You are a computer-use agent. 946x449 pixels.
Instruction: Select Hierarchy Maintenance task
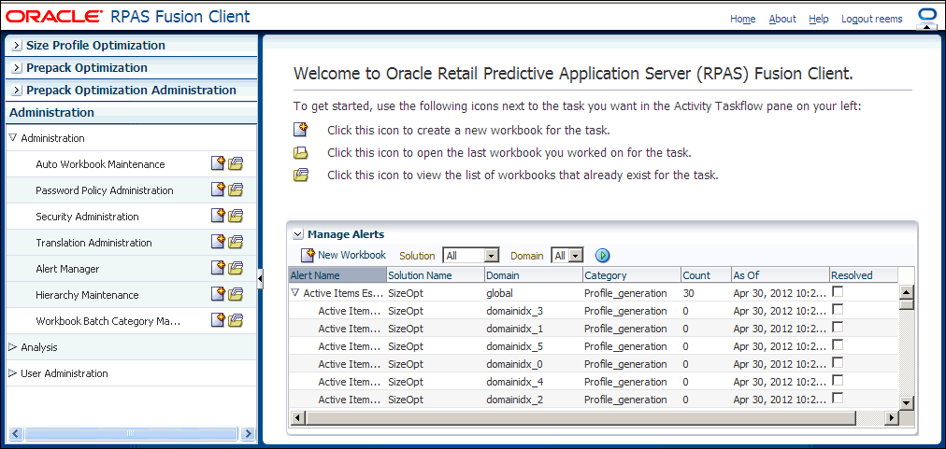click(88, 295)
